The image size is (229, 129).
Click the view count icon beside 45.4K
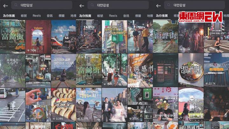coord(130,50)
